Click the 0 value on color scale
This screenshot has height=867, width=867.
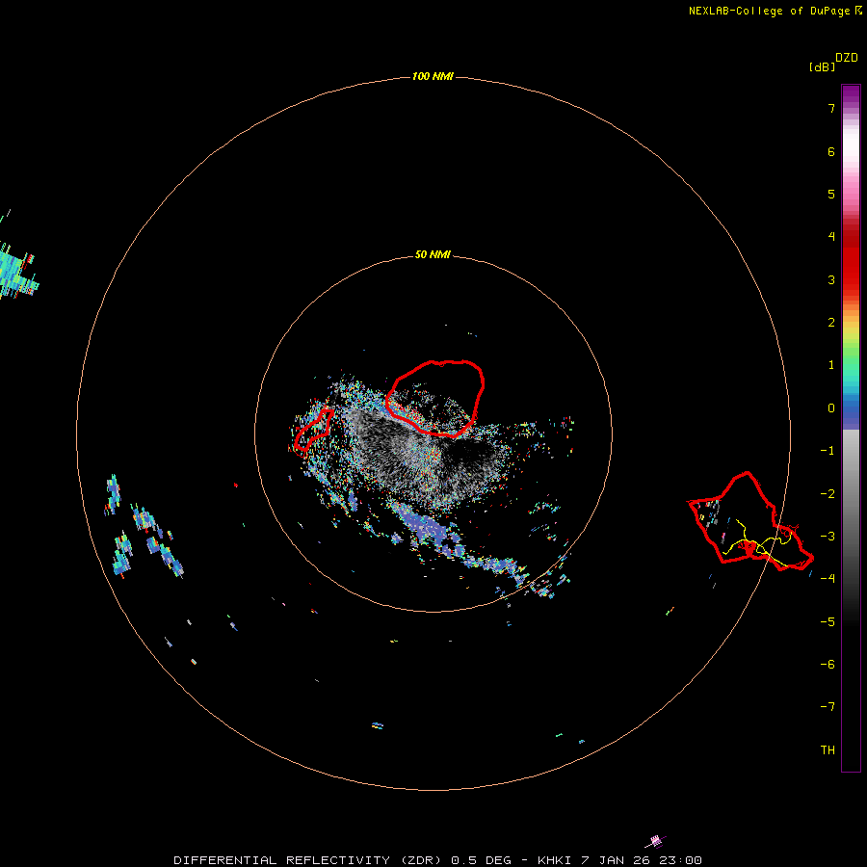831,408
